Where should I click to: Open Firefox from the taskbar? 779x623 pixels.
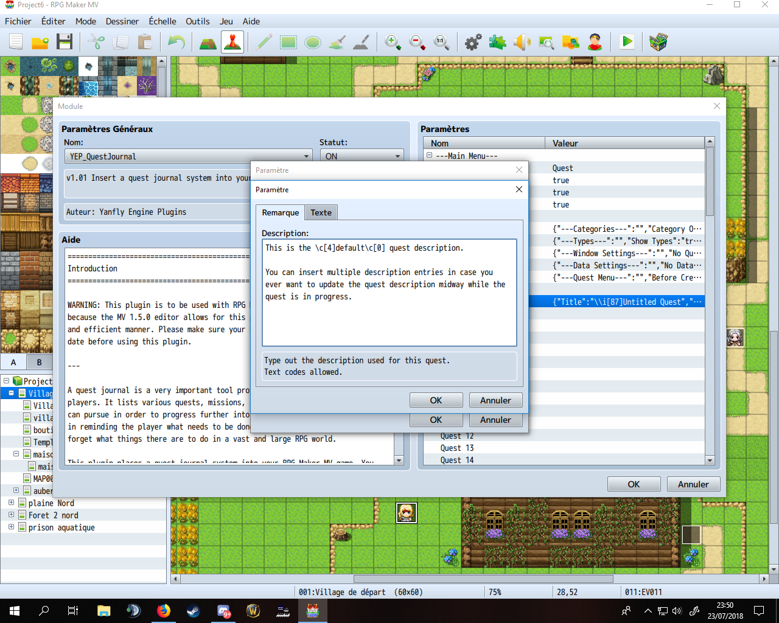(x=164, y=611)
